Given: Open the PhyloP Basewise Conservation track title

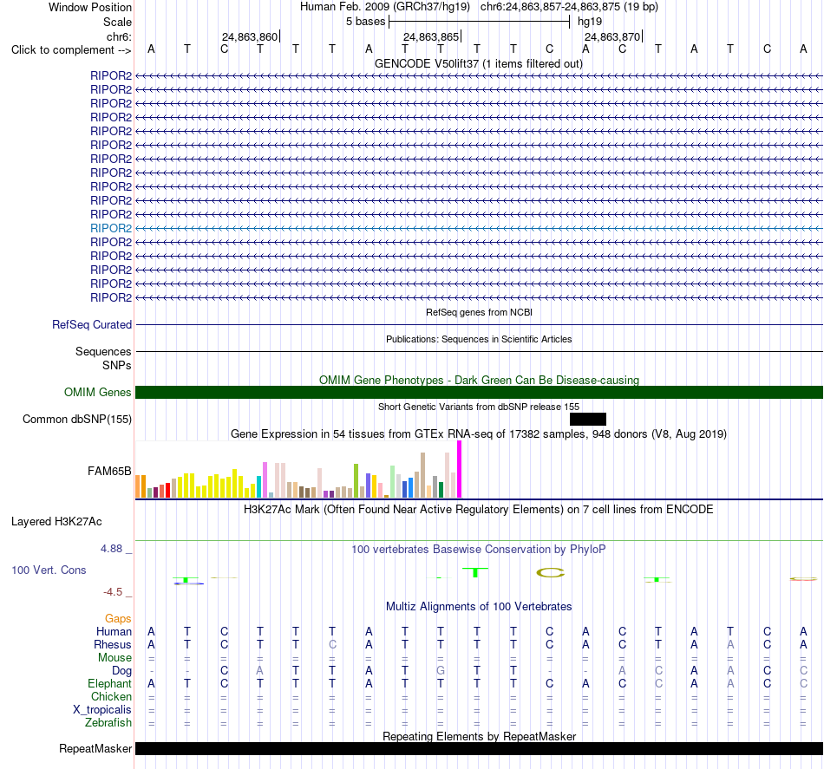Looking at the screenshot, I should coord(479,550).
